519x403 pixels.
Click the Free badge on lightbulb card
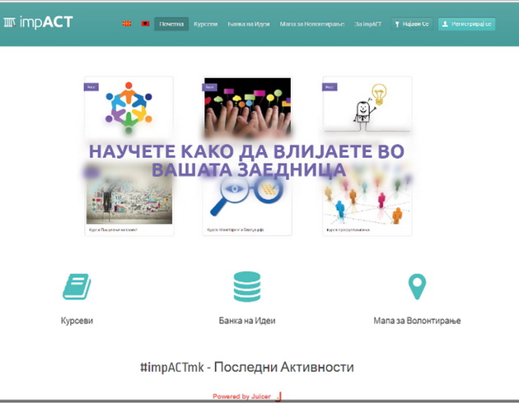(330, 87)
